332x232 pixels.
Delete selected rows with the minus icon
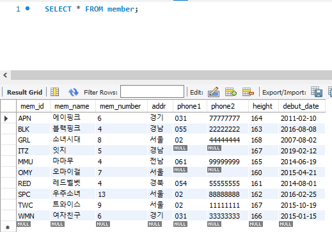[x=248, y=92]
